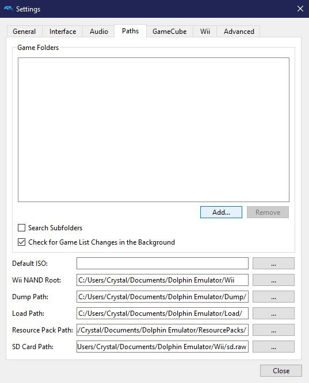Viewport: 309px width, 383px height.
Task: Click the Add... game folder button
Action: click(221, 212)
